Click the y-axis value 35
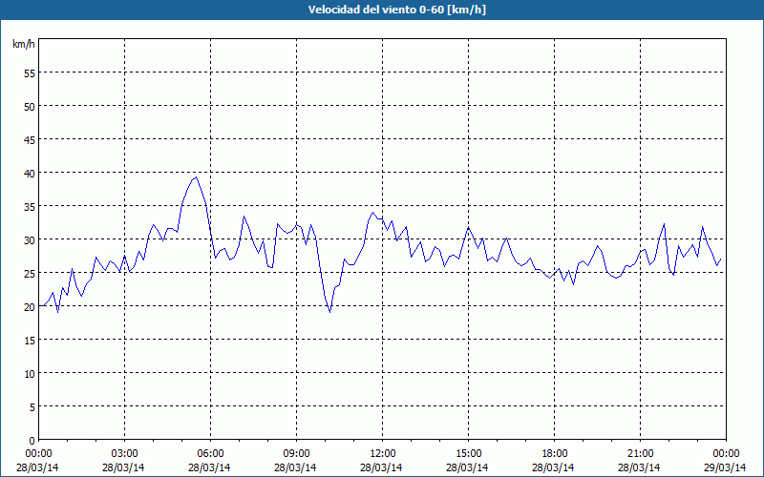The height and width of the screenshot is (477, 764). pos(30,206)
